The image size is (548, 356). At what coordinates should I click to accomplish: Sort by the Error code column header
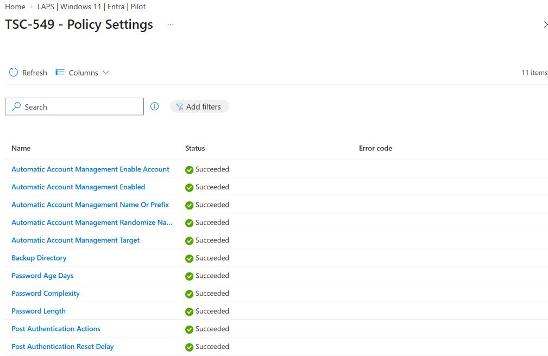(375, 148)
